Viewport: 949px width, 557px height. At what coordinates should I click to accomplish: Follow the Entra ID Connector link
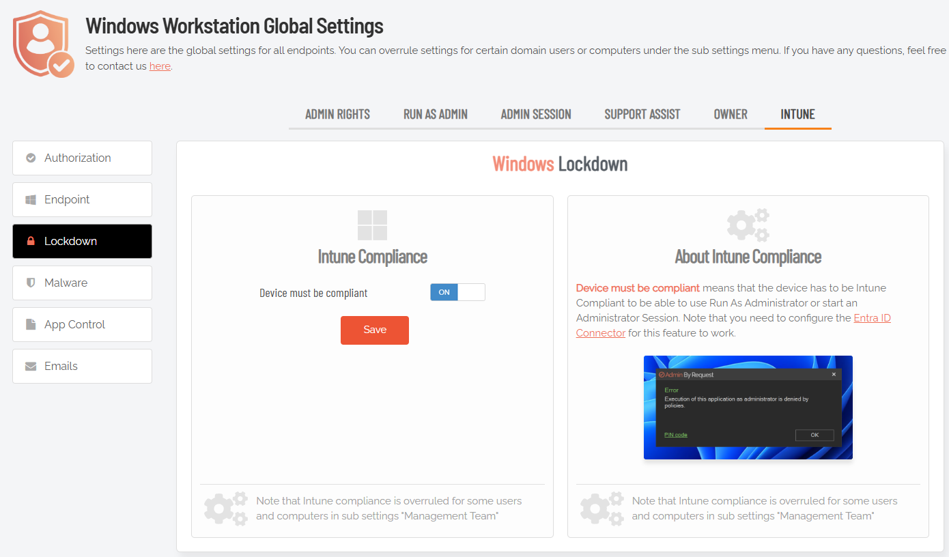pyautogui.click(x=872, y=318)
